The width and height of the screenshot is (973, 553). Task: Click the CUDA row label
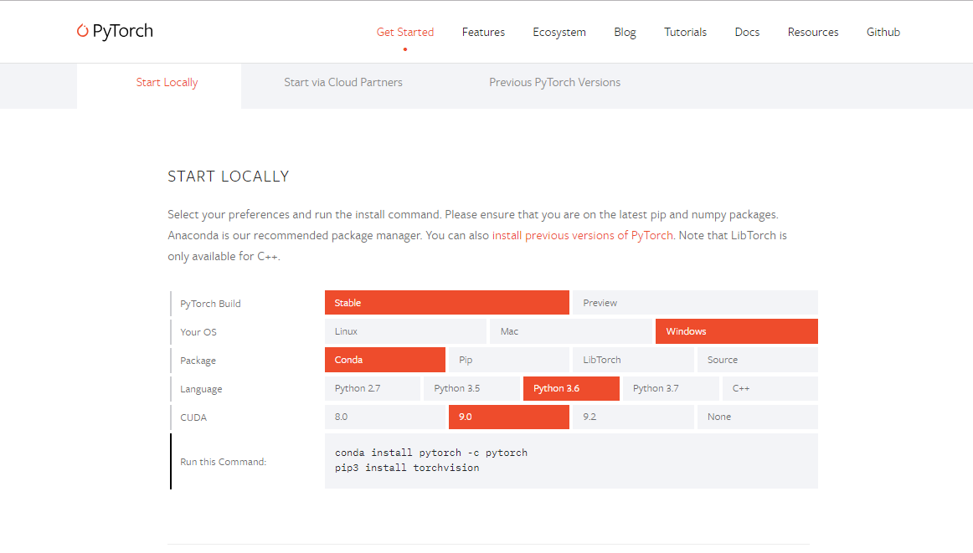[x=193, y=417]
